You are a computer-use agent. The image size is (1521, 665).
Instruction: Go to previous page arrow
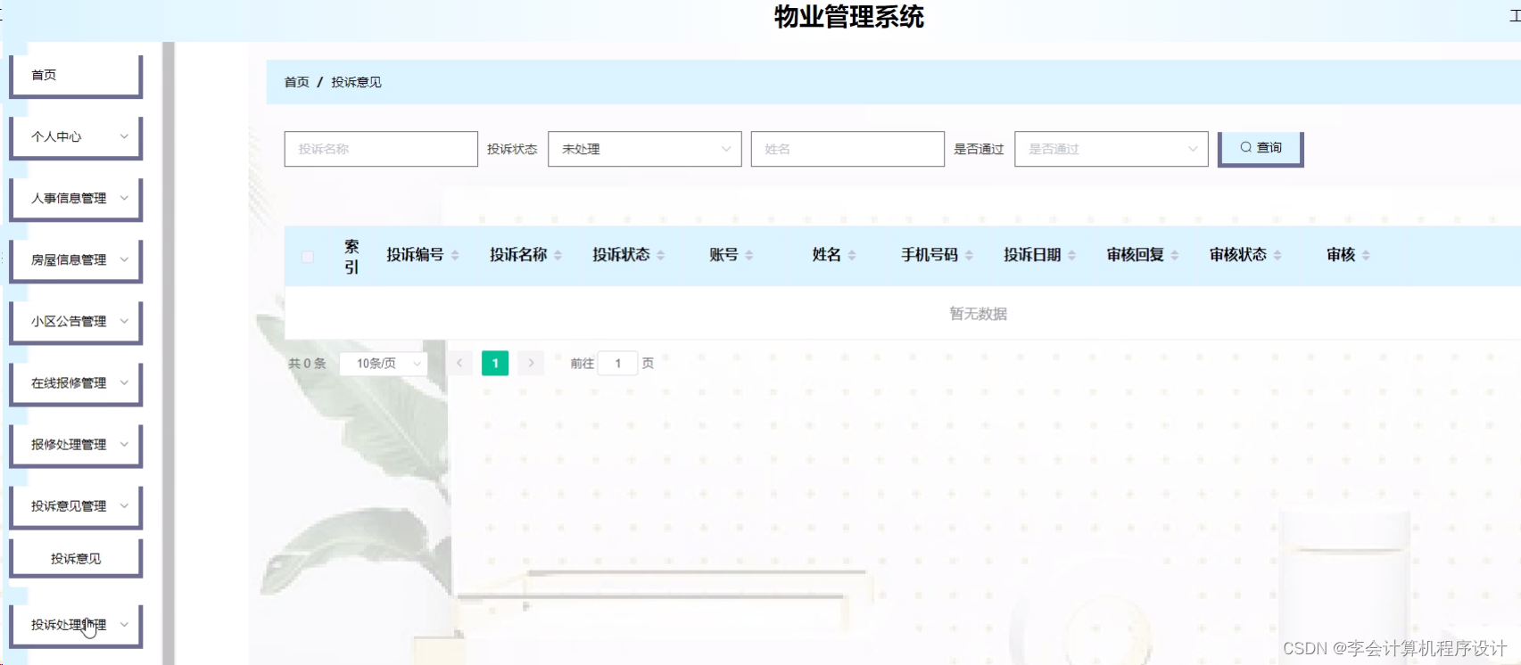coord(459,363)
